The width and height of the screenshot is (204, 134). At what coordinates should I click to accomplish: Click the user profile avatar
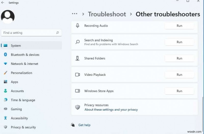[x=8, y=17]
